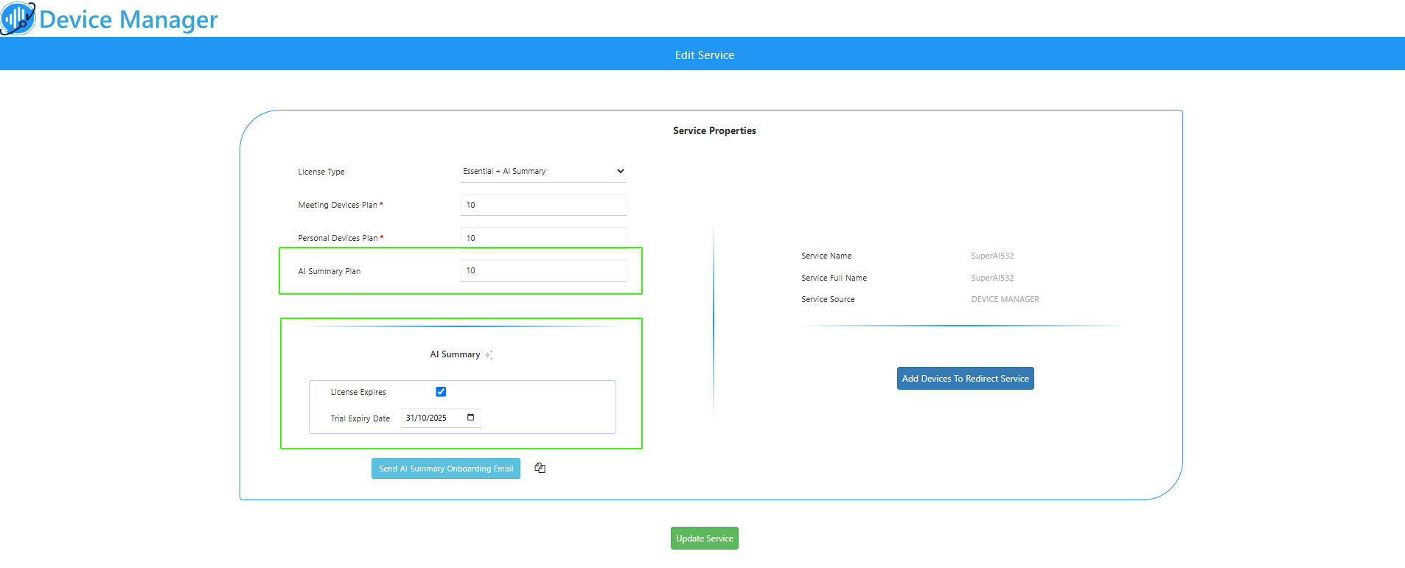Open calendar picker for Trial Expiry Date
1405x568 pixels.
point(470,418)
